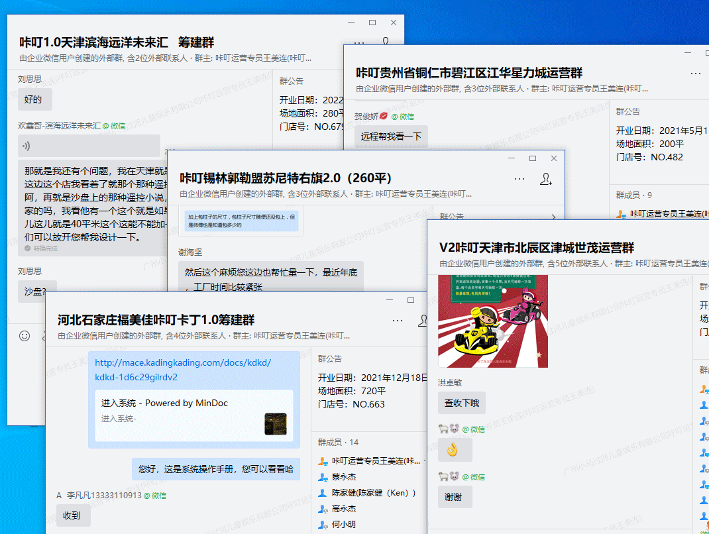This screenshot has height=534, width=709.
Task: Click title 咔叮贵州省铜仁市碧江区江华星力城运营群
Action: [x=469, y=72]
